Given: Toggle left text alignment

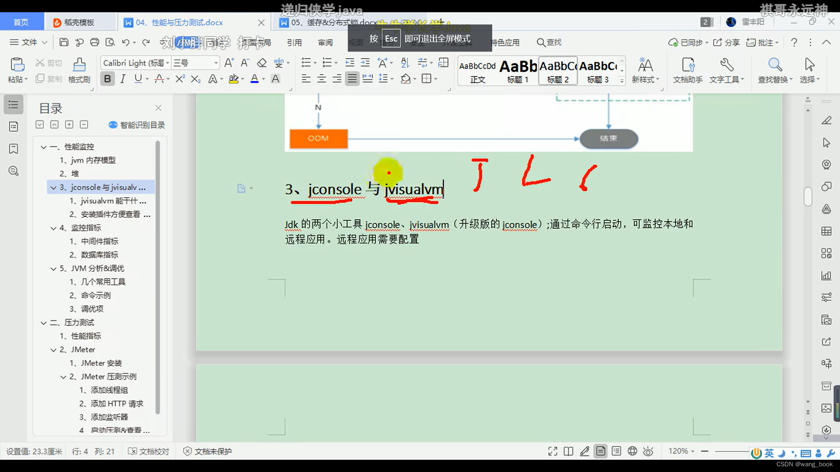Looking at the screenshot, I should [x=306, y=79].
